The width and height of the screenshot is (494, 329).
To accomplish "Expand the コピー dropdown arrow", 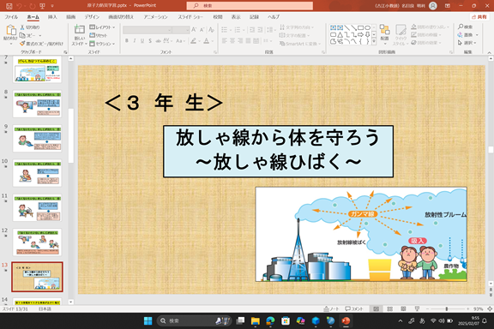I will [x=40, y=36].
